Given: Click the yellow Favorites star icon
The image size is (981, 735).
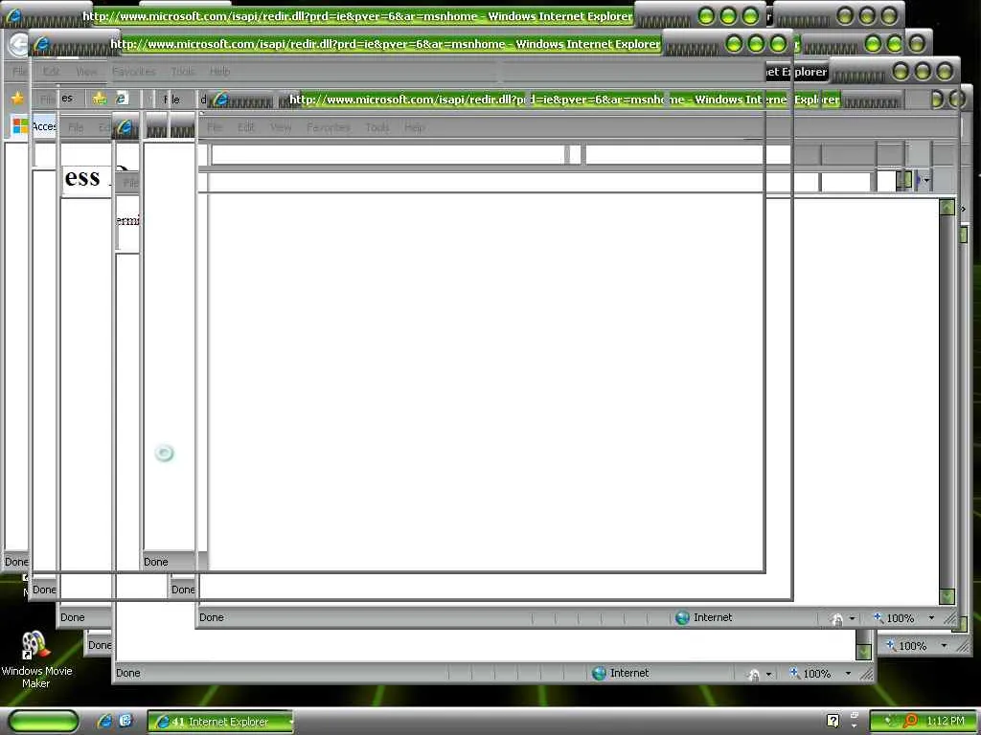Looking at the screenshot, I should click(17, 99).
